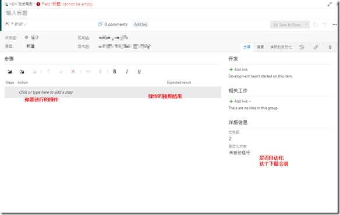Image resolution: width=340 pixels, height=215 pixels.
Task: Click the Create shared steps icon
Action: (x=34, y=72)
